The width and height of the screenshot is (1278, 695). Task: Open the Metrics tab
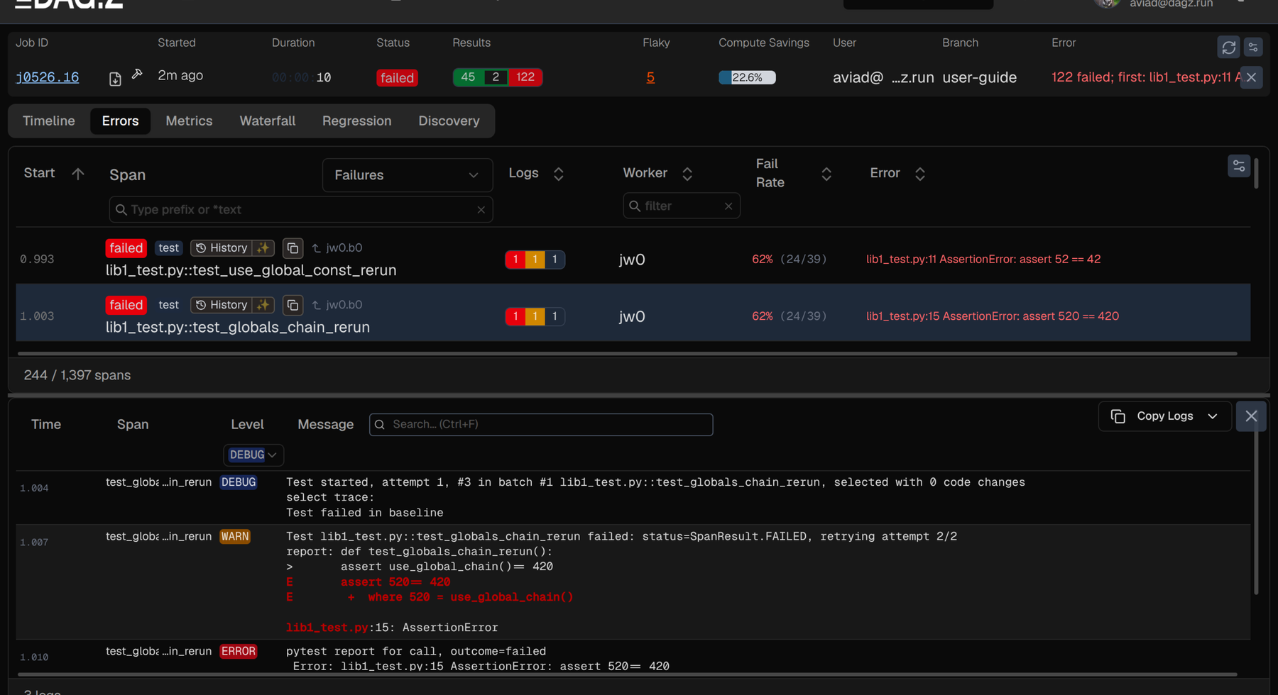pyautogui.click(x=189, y=121)
